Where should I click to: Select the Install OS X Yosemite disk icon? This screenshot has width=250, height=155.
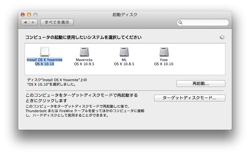45,52
